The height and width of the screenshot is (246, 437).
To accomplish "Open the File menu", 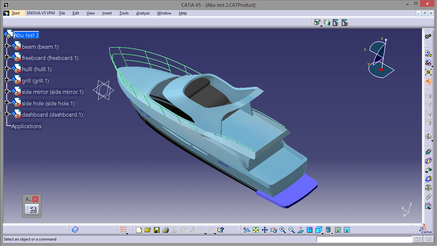I will pyautogui.click(x=62, y=13).
